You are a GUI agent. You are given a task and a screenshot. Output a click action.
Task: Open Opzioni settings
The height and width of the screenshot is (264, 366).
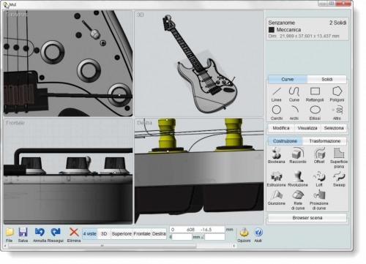point(244,235)
